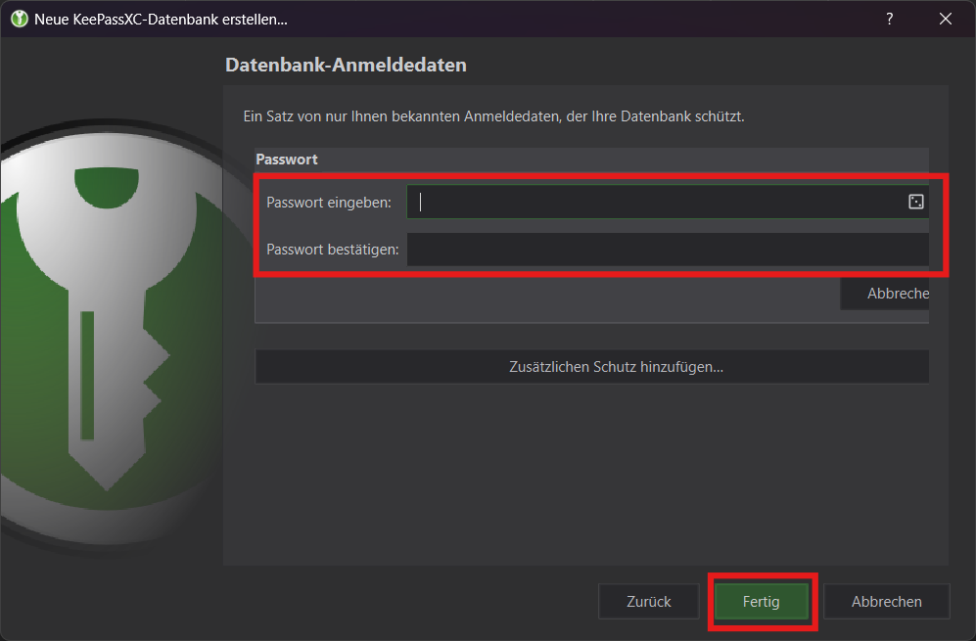This screenshot has width=976, height=641.
Task: Open the password generator dice icon
Action: pos(915,202)
